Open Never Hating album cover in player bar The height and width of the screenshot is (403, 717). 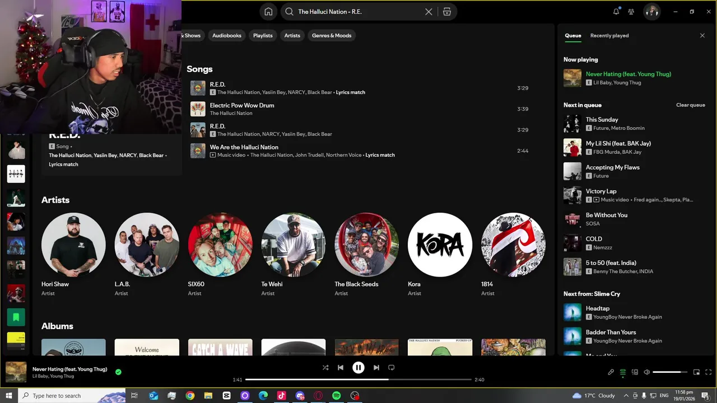(x=16, y=372)
